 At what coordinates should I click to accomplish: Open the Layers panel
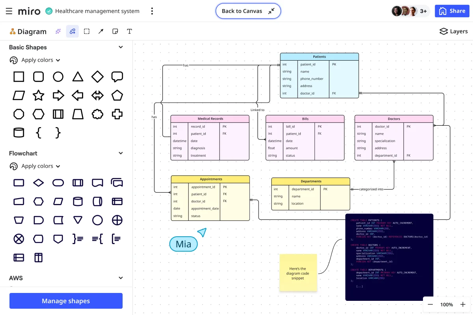[x=453, y=31]
